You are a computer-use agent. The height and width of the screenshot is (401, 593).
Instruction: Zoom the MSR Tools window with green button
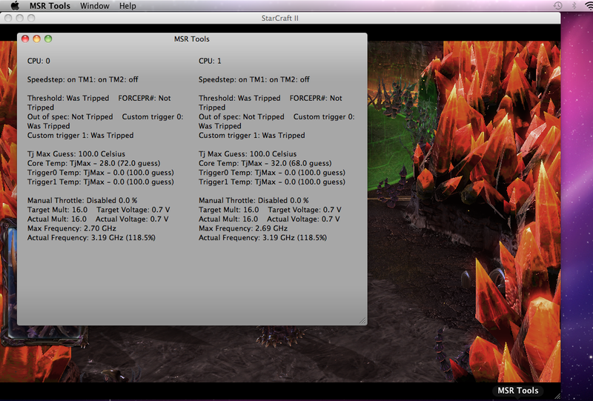(x=48, y=39)
